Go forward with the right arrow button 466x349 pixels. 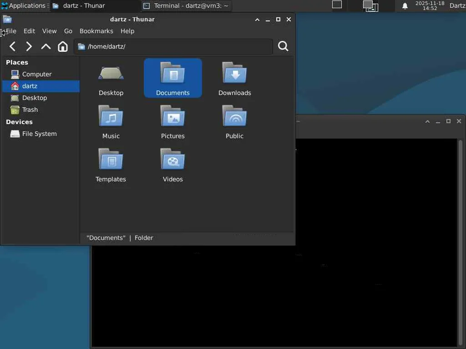click(x=29, y=46)
